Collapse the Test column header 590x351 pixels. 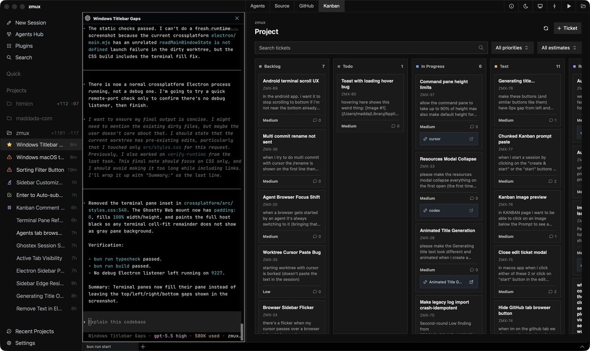point(527,66)
